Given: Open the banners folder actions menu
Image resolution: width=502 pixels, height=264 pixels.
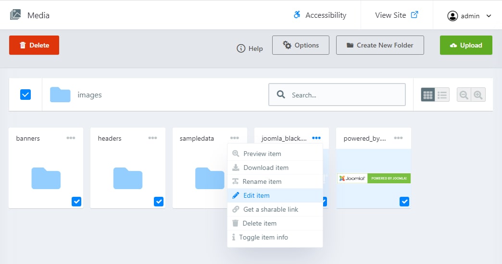Looking at the screenshot, I should [71, 138].
